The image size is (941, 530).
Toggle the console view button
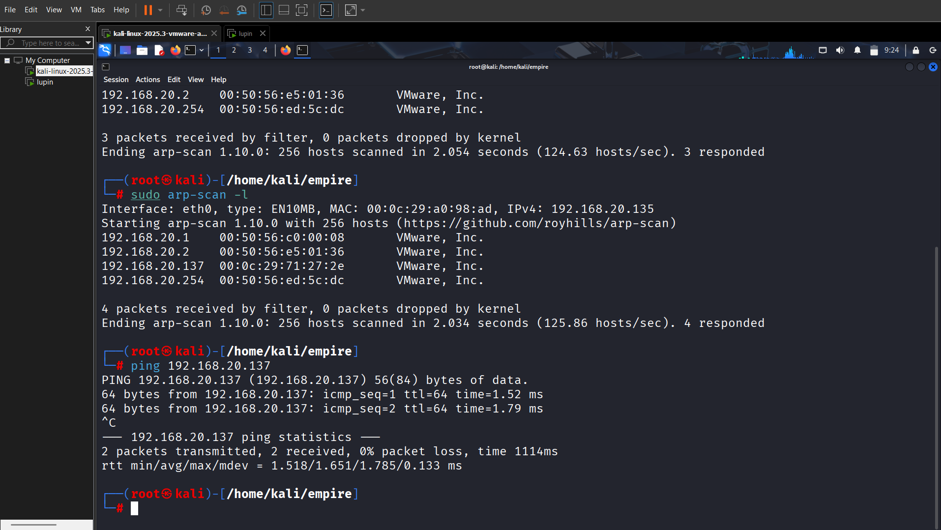(x=326, y=10)
